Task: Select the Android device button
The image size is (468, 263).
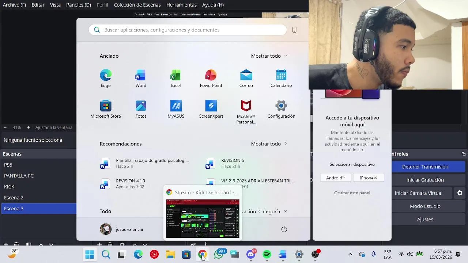Action: tap(336, 178)
